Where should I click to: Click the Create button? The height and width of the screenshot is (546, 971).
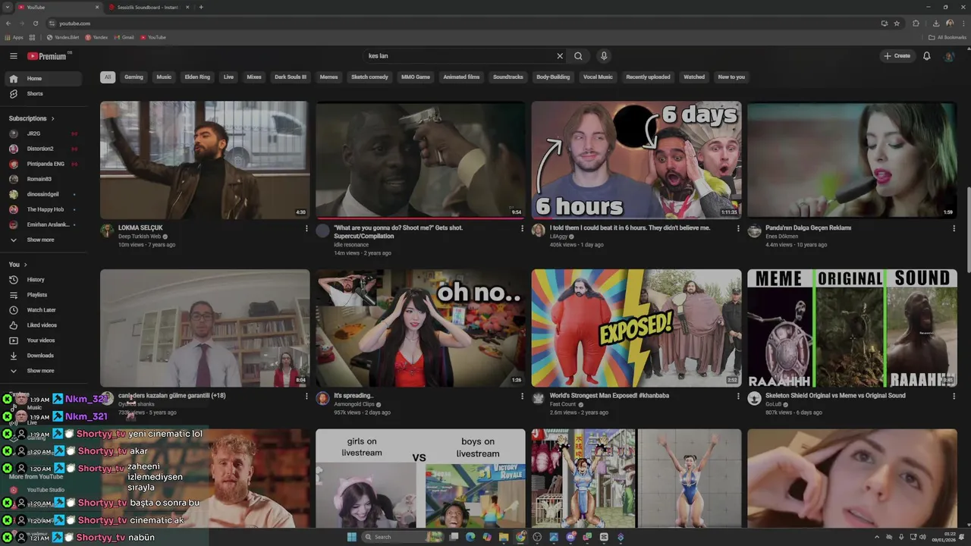(x=897, y=56)
